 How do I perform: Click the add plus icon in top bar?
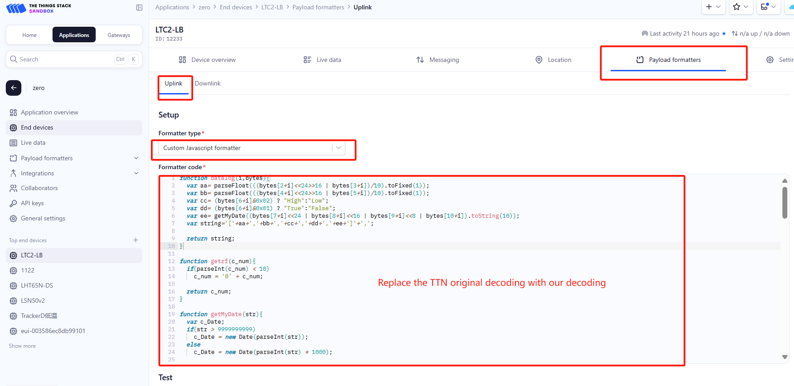click(713, 7)
